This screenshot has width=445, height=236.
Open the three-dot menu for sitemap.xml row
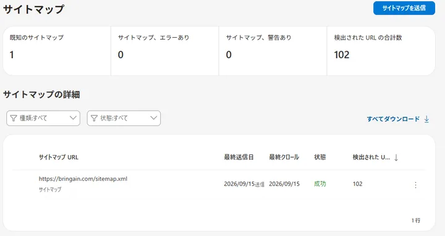(415, 185)
